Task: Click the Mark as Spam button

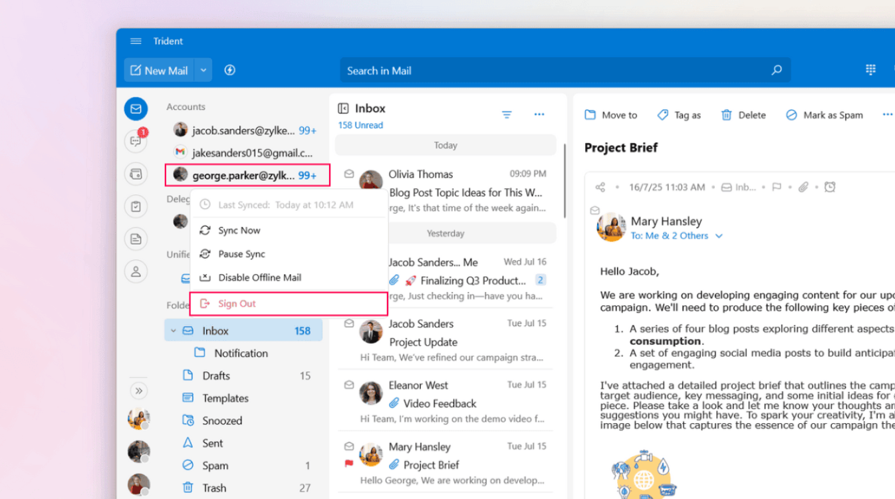Action: [x=824, y=115]
